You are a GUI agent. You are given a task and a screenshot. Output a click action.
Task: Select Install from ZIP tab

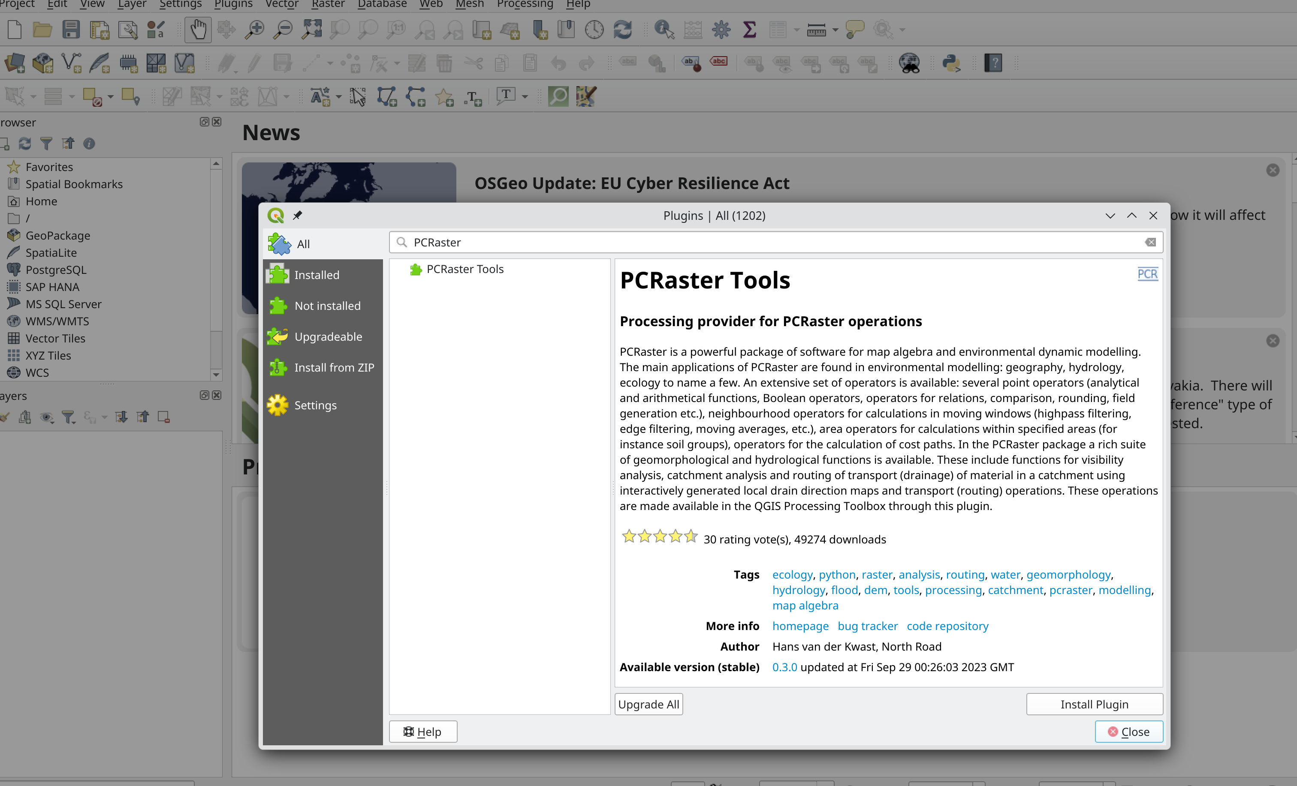[323, 367]
